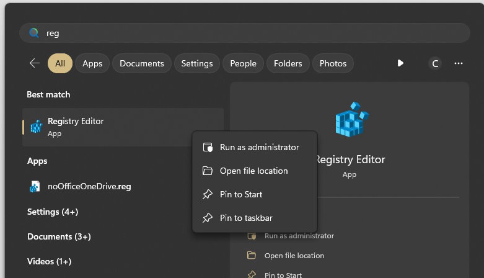Switch to the Documents filter tab

[x=142, y=63]
